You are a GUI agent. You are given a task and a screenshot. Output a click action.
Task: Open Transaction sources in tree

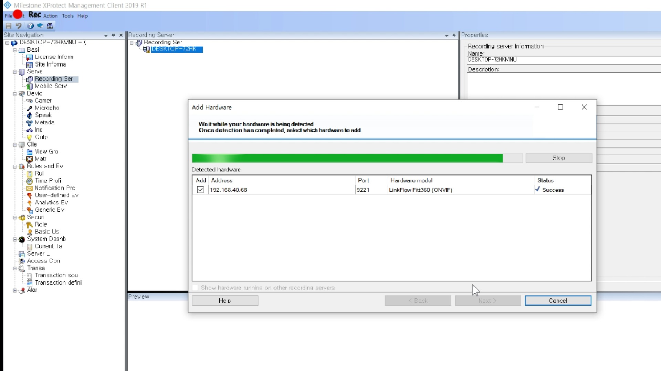pos(56,276)
